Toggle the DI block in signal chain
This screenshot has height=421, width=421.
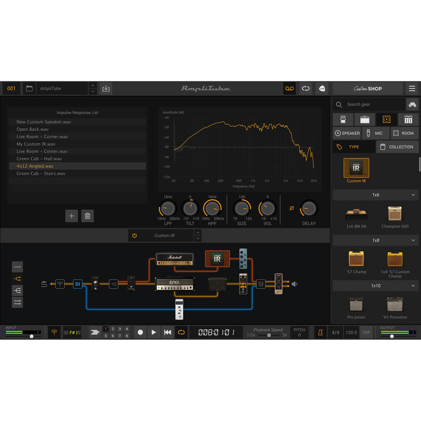(78, 284)
